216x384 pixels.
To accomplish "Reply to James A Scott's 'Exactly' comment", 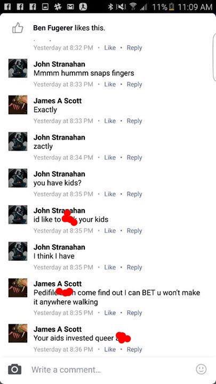I will [x=134, y=121].
